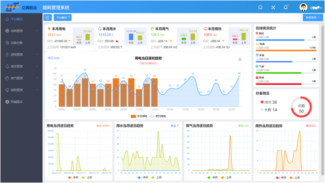The height and width of the screenshot is (183, 325).
Task: Expand the 用热管理 submenu chevron
Action: click(37, 90)
